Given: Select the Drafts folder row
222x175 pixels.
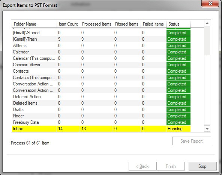Looking at the screenshot, I should pos(101,110).
